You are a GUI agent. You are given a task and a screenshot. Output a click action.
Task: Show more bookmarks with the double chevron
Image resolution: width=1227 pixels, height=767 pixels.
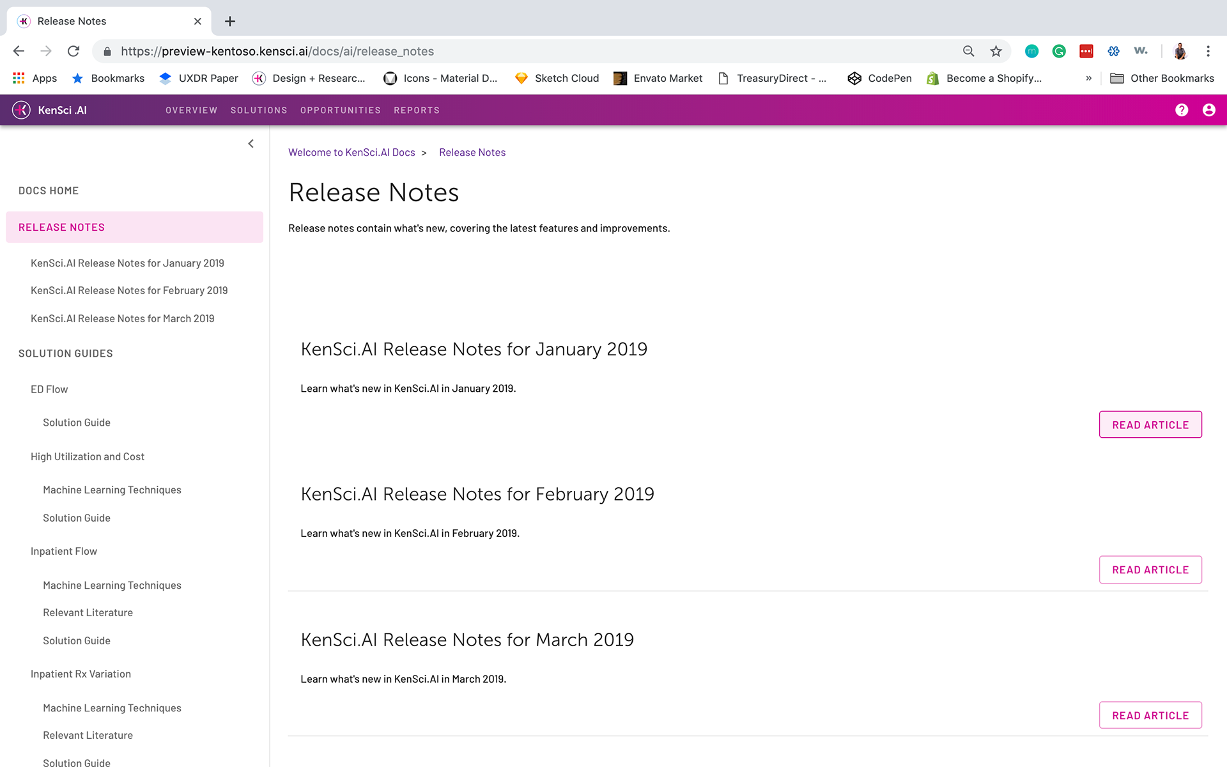click(1088, 78)
